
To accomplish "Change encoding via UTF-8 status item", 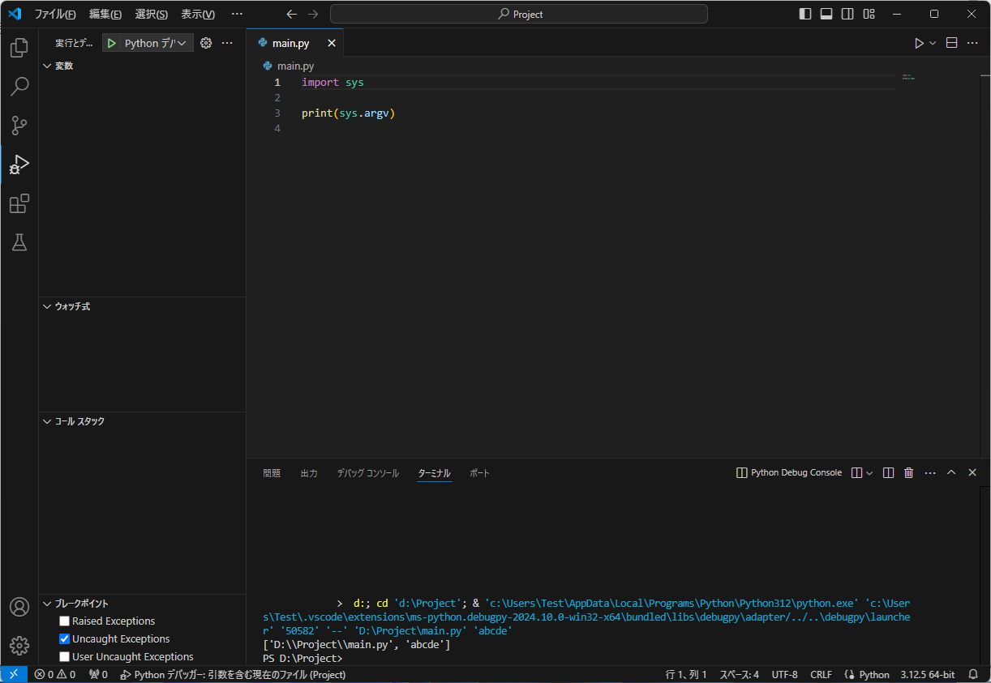I will pos(784,674).
